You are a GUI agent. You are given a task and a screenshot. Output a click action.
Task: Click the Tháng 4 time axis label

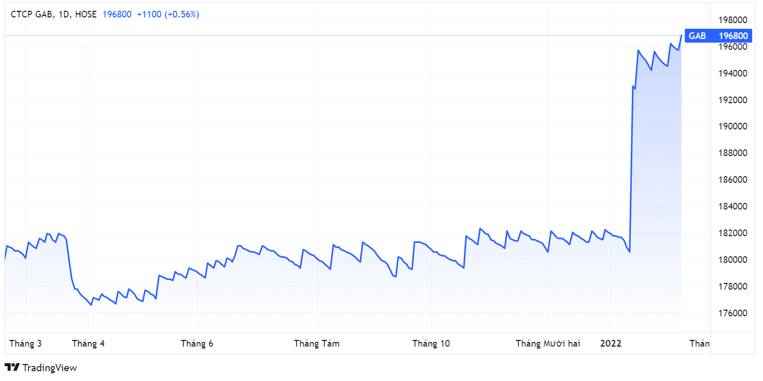point(88,344)
